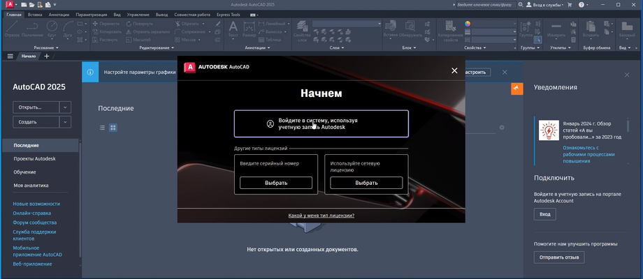Open Новые возможности link
Image resolution: width=643 pixels, height=279 pixels.
[x=36, y=204]
